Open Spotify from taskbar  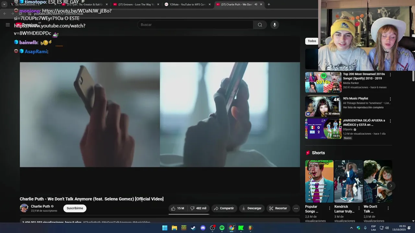pos(222,228)
